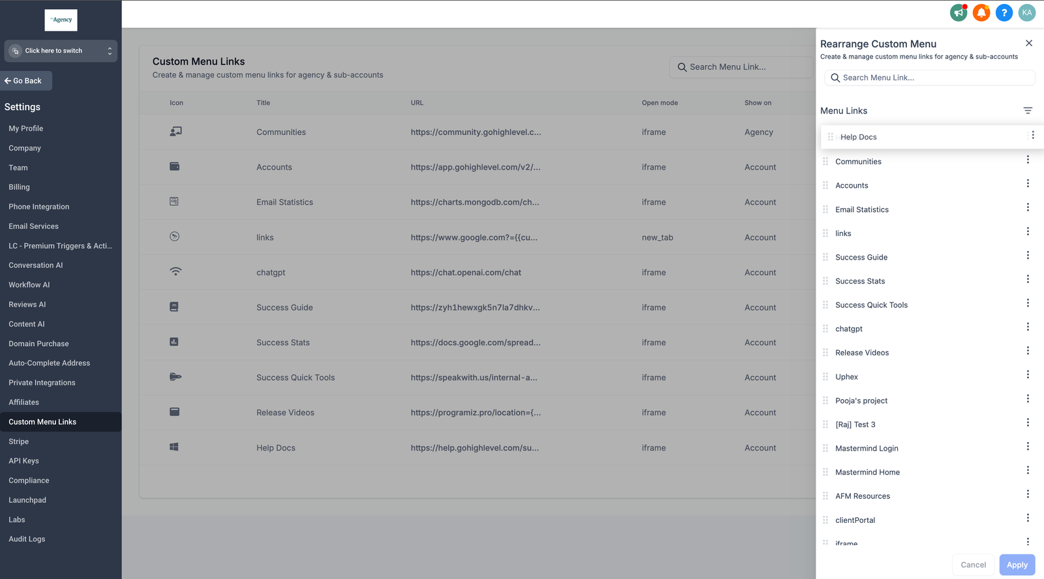Click the Go Back button
Image resolution: width=1044 pixels, height=579 pixels.
tap(26, 81)
